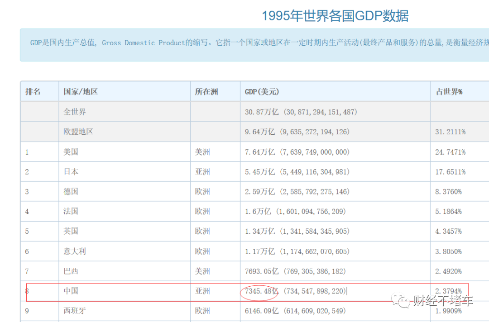Click the 占世界% column header

(449, 91)
